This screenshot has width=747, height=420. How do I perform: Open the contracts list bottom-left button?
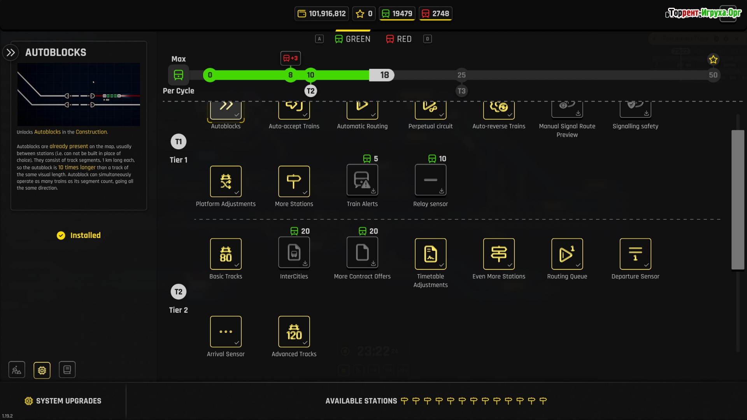67,370
